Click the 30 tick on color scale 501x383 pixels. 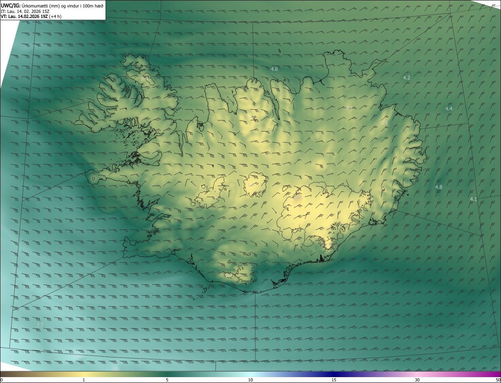[417, 380]
